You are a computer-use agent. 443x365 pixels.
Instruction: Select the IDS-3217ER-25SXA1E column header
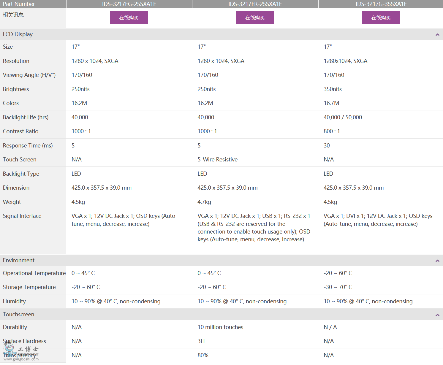[x=255, y=4]
